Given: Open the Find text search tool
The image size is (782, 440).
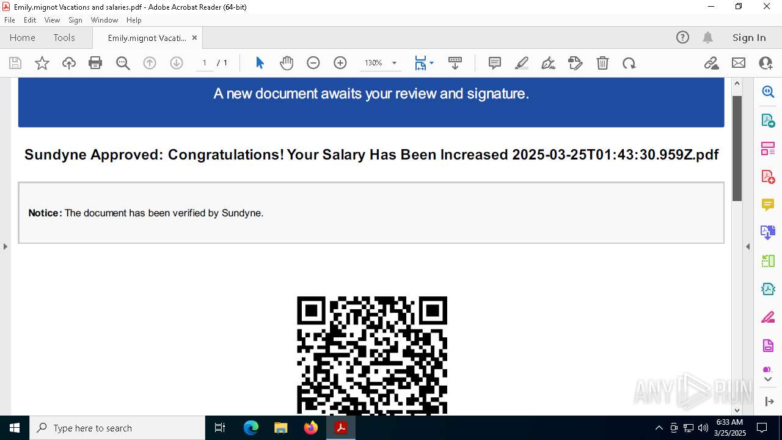Looking at the screenshot, I should click(123, 63).
